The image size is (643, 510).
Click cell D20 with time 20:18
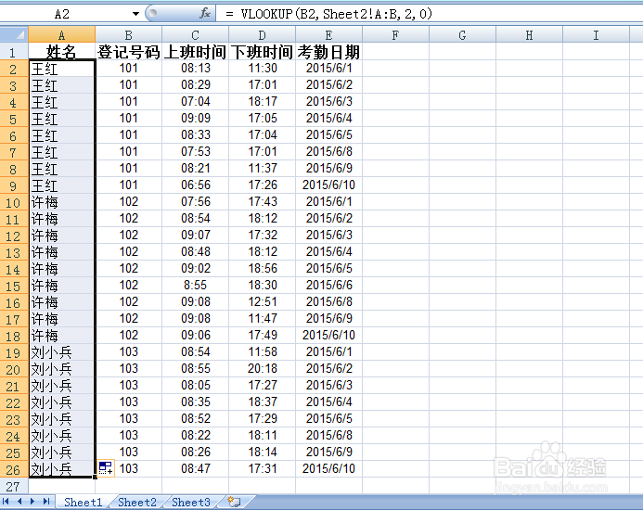tap(263, 369)
